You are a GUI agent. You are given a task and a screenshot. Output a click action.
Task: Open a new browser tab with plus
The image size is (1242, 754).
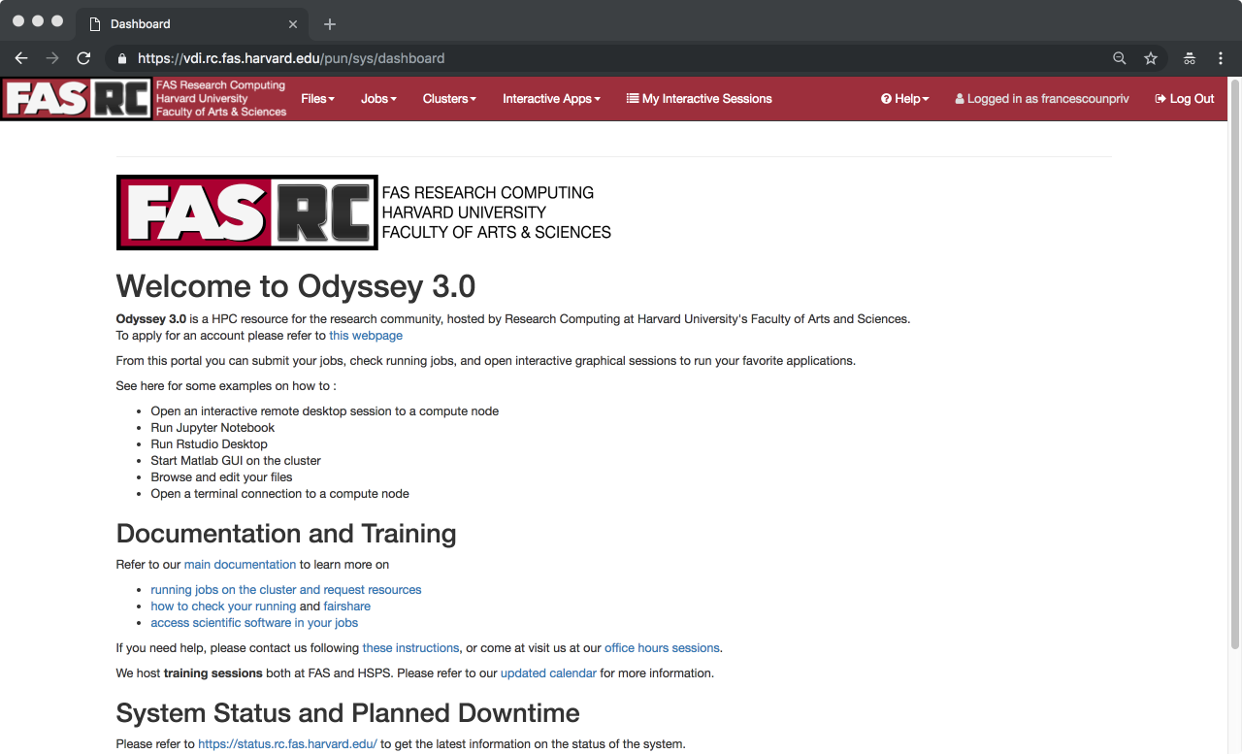click(330, 24)
